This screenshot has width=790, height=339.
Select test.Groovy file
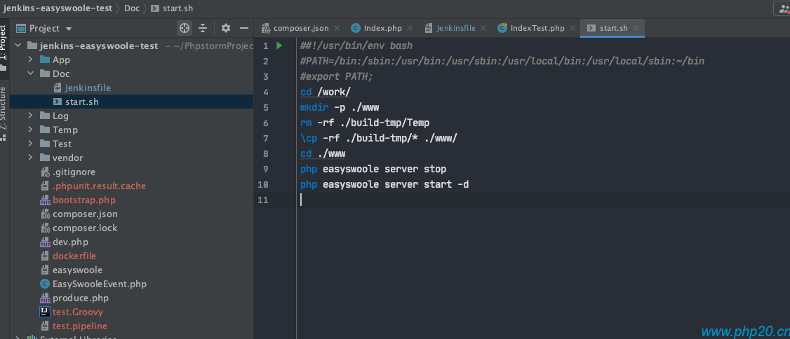tap(78, 312)
